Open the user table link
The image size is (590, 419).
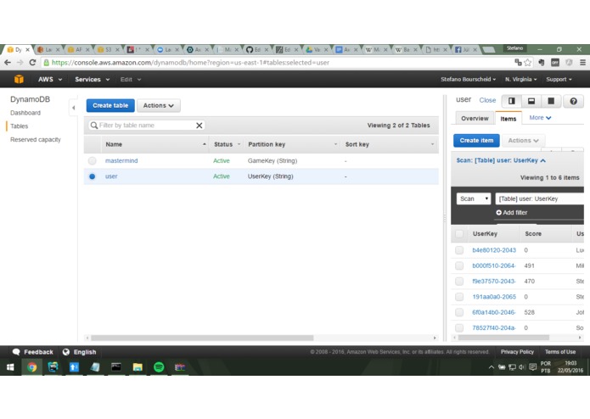click(111, 176)
